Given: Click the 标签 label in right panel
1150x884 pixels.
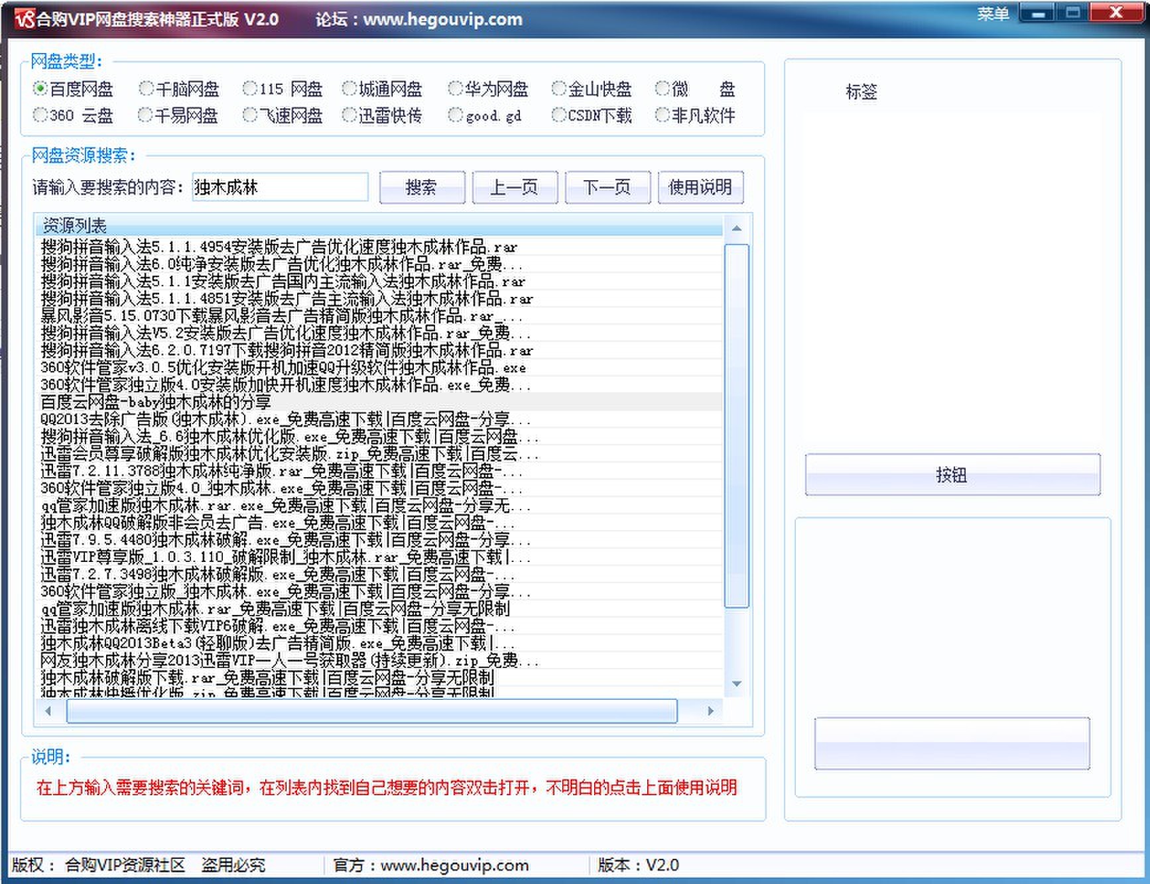Looking at the screenshot, I should (x=862, y=91).
